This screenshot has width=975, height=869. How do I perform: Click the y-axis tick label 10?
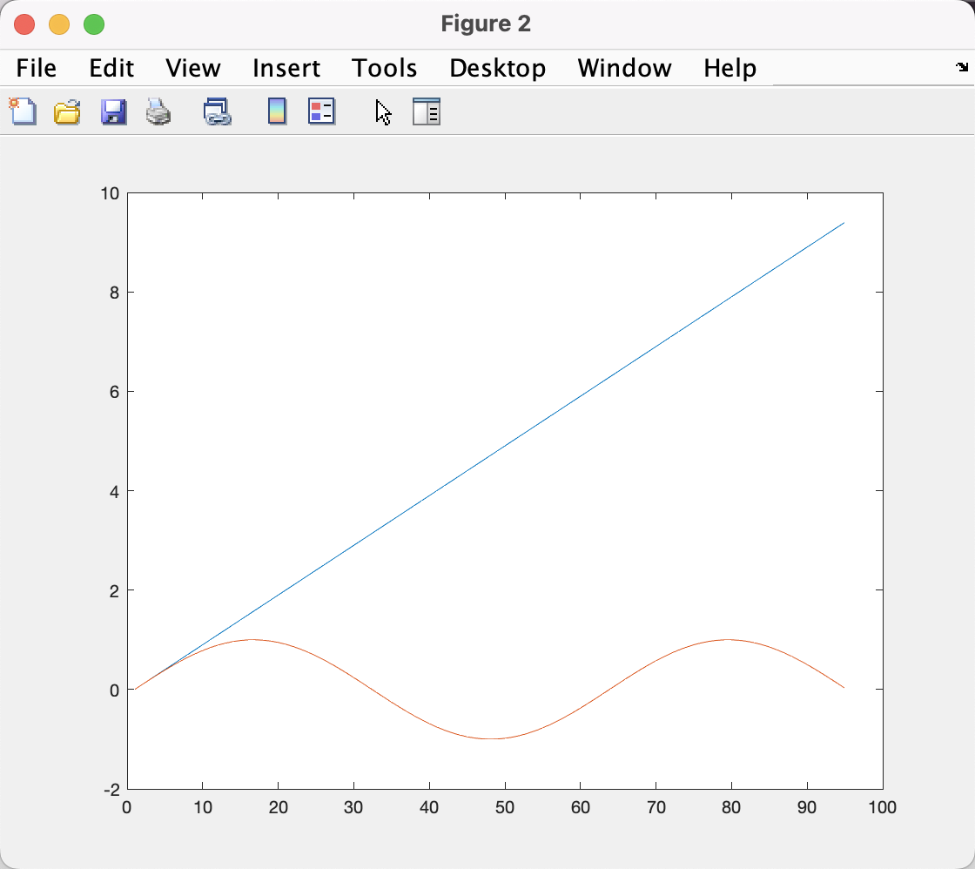[x=110, y=193]
